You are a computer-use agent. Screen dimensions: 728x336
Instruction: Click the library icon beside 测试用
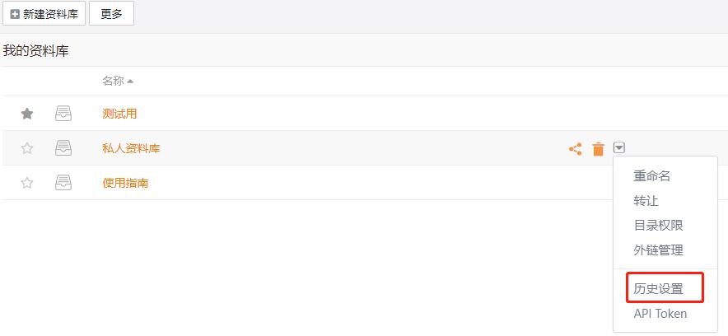[x=63, y=114]
